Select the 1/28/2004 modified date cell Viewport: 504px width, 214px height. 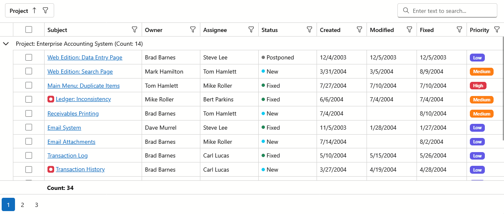[x=392, y=128]
